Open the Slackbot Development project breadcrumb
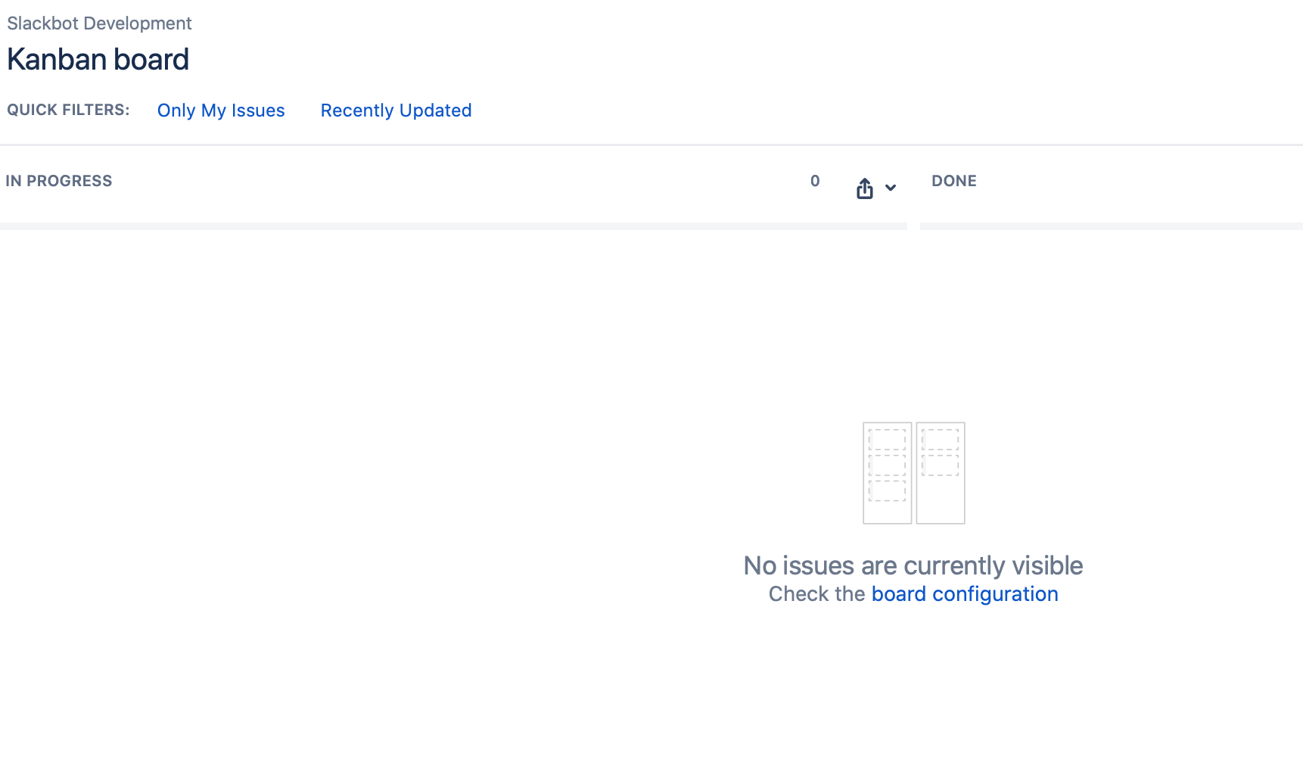The width and height of the screenshot is (1303, 769). pyautogui.click(x=99, y=23)
